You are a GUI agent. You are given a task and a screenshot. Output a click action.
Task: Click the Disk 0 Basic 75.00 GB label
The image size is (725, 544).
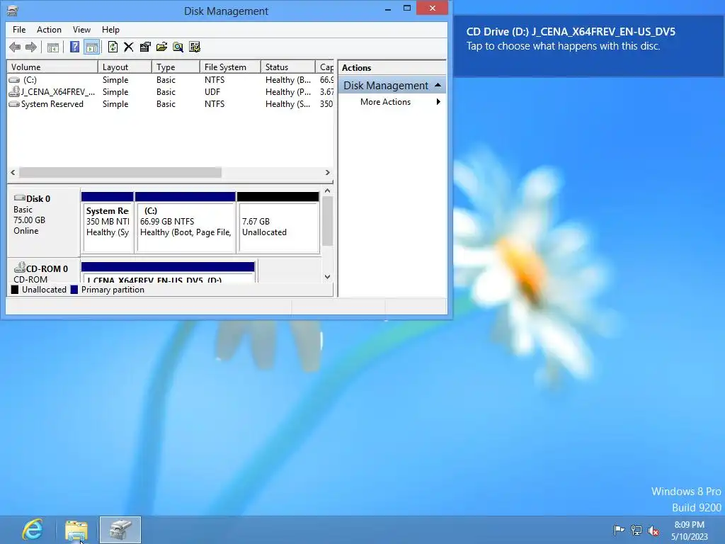point(43,222)
